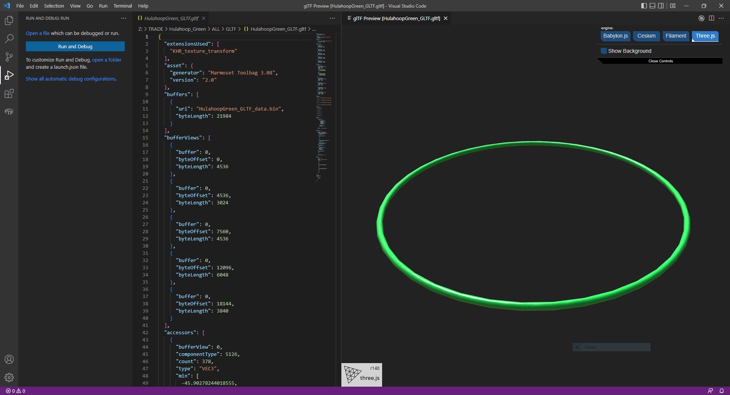
Task: Open the glTF Tools activity bar icon
Action: 9,112
